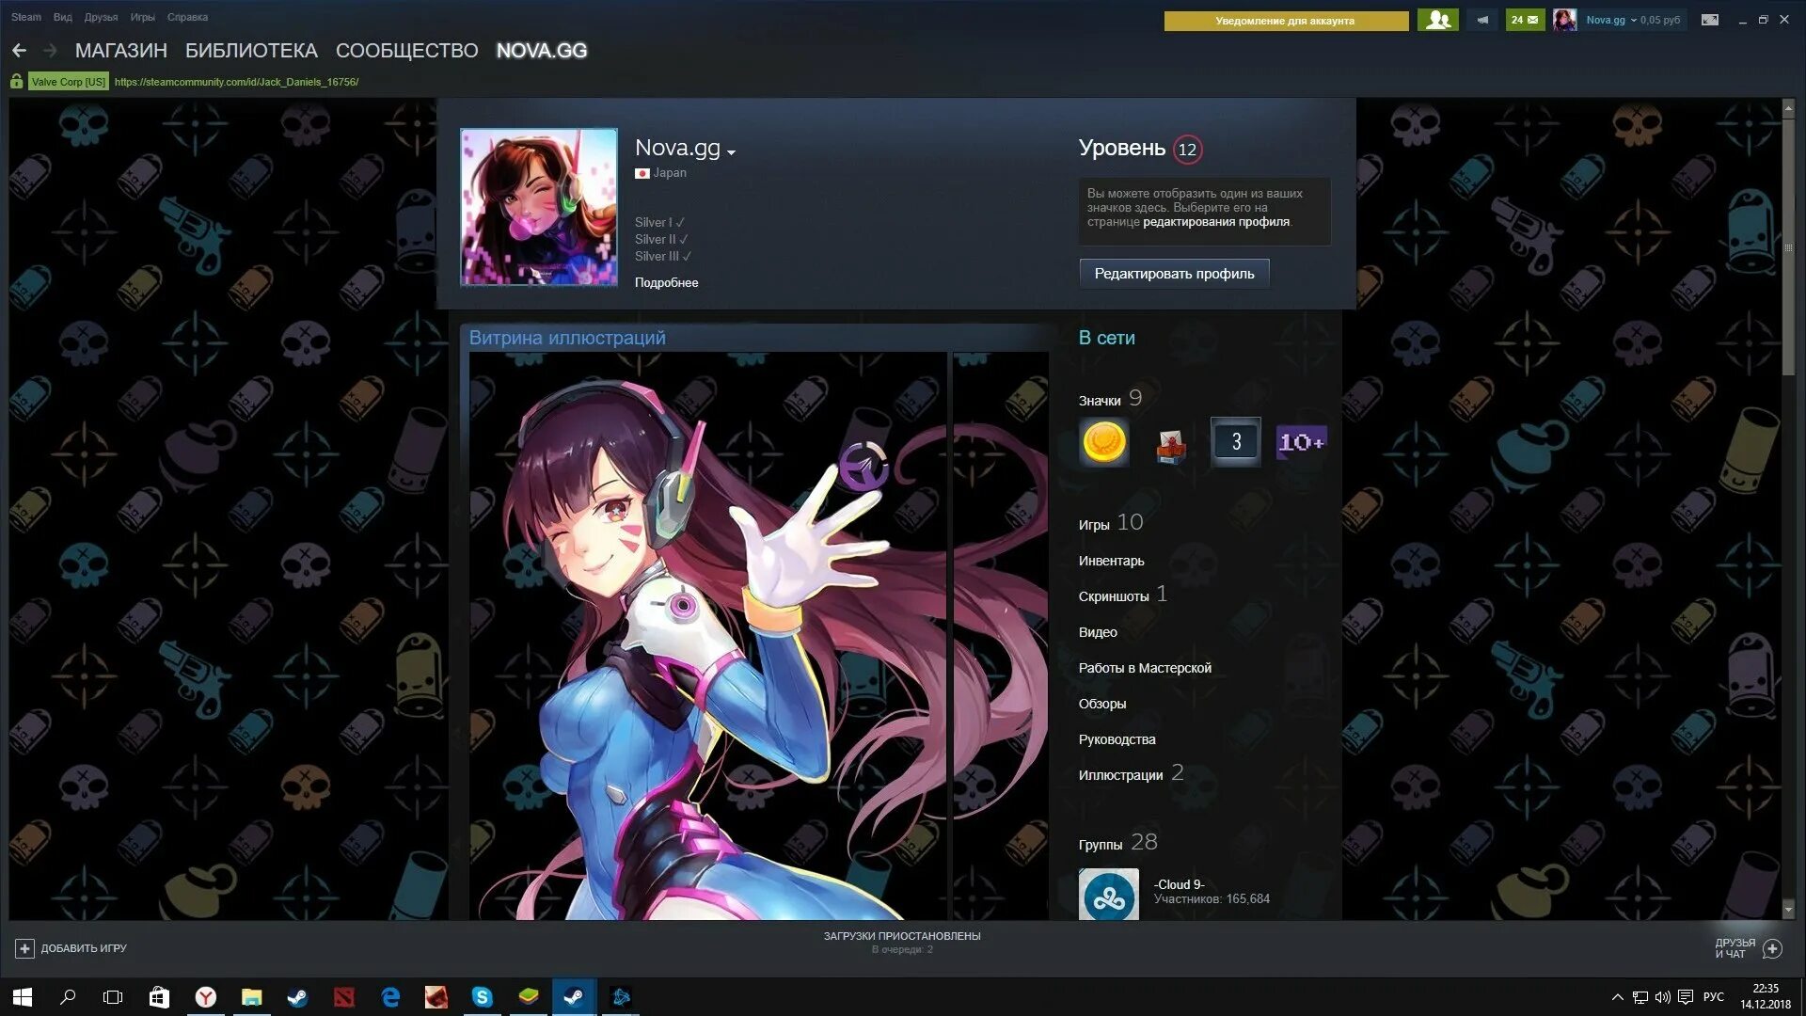Click the Редактировать профиль button

(1174, 274)
